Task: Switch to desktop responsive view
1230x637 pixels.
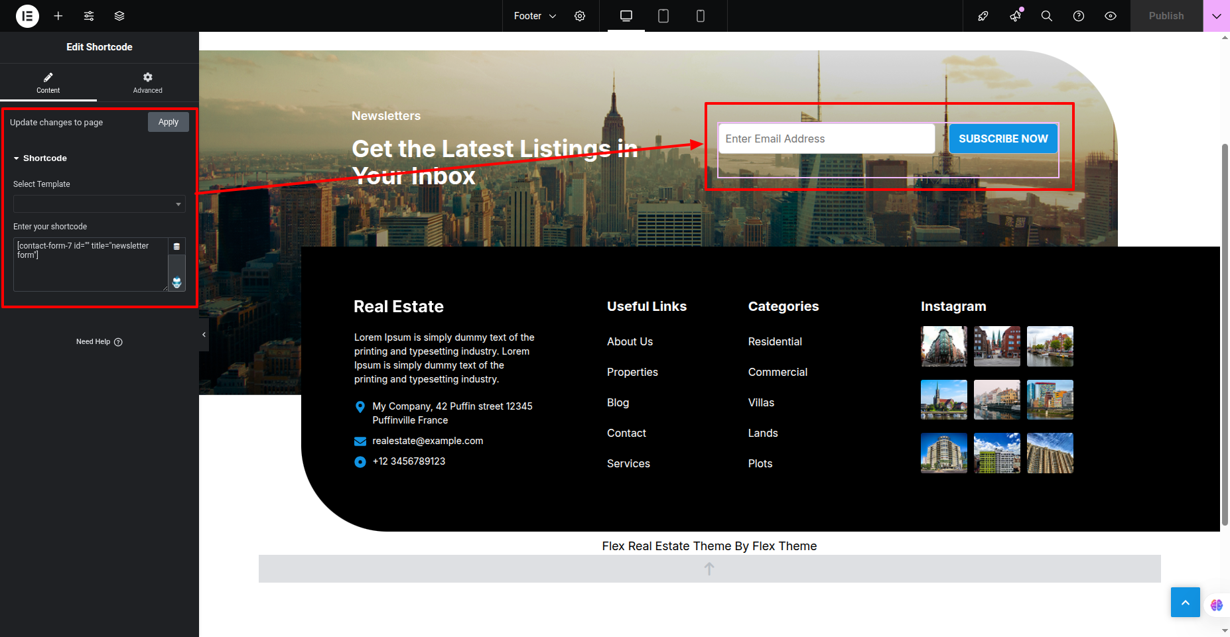Action: 626,16
